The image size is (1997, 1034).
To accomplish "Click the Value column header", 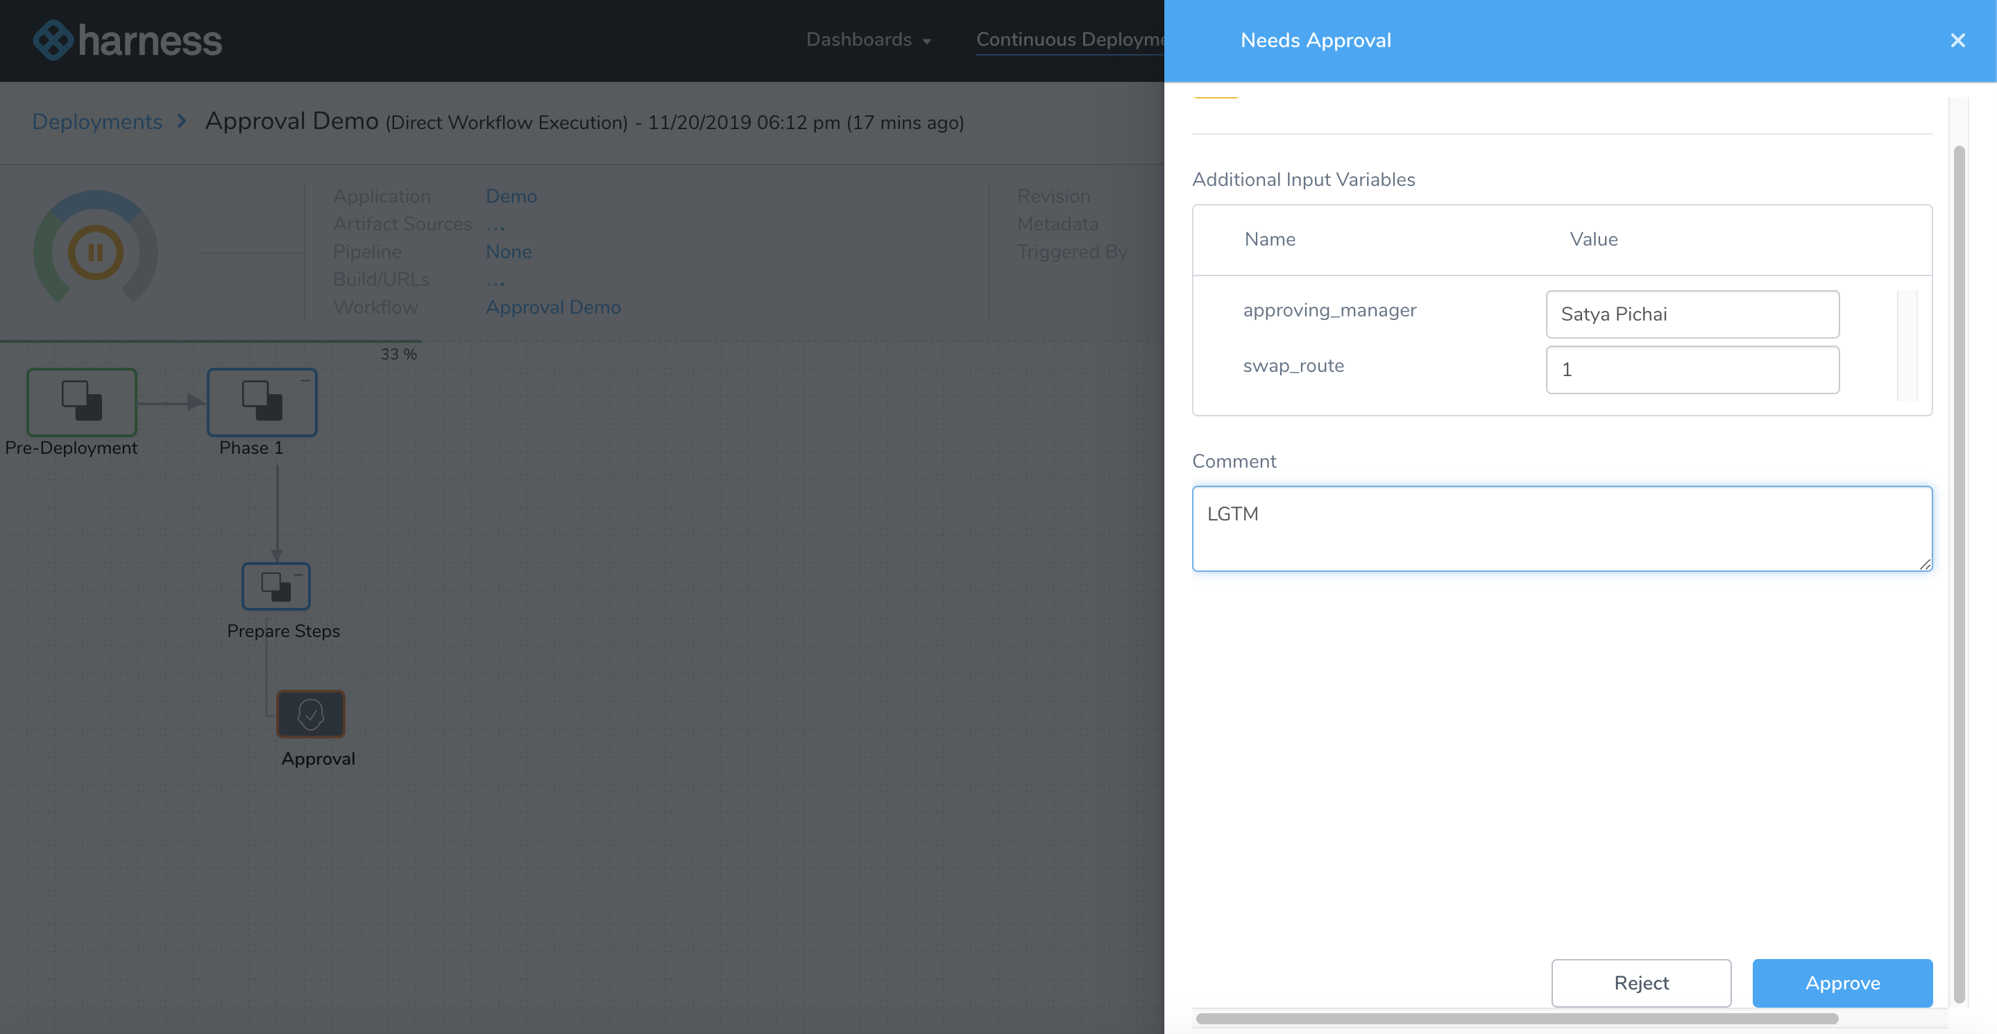I will (x=1594, y=239).
